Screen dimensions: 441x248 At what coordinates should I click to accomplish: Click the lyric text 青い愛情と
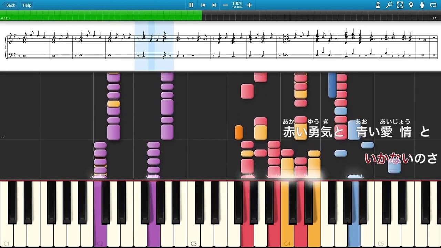[393, 132]
